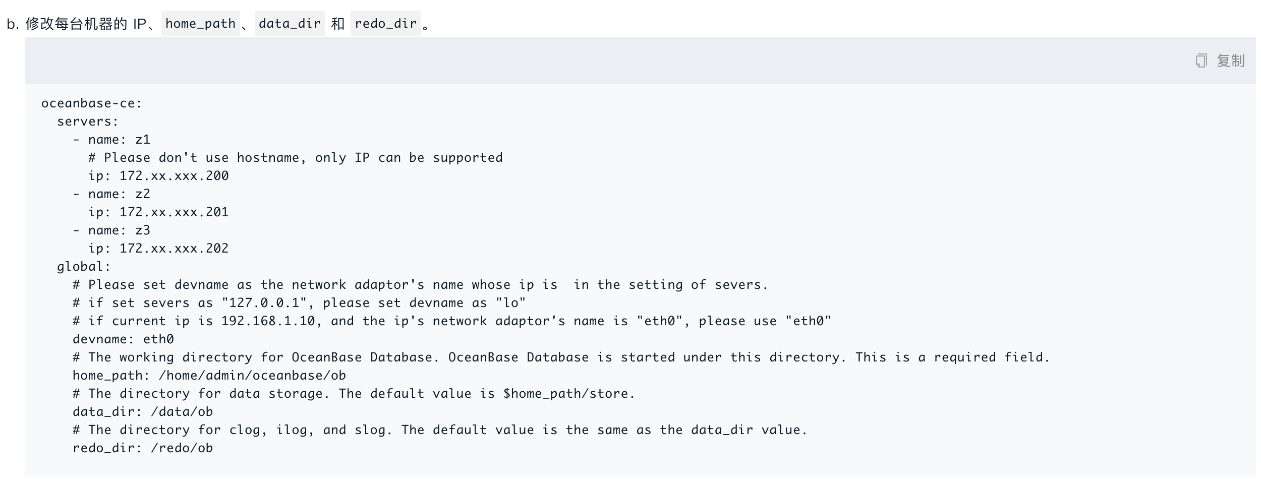Image resolution: width=1261 pixels, height=489 pixels.
Task: Click the data_dir inline code tag
Action: pyautogui.click(x=290, y=24)
